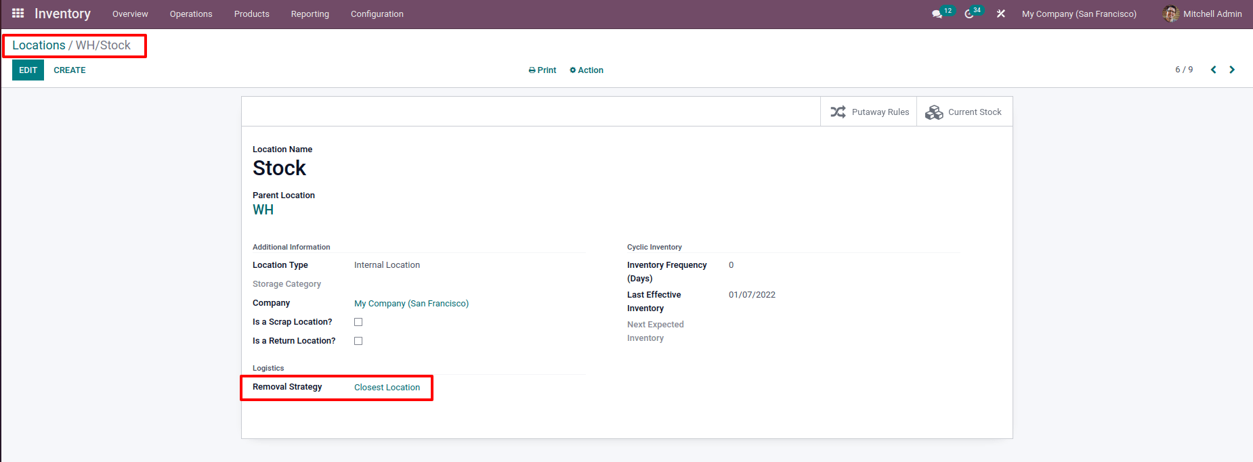Open the apps grid menu icon
The width and height of the screenshot is (1253, 462).
click(x=18, y=14)
